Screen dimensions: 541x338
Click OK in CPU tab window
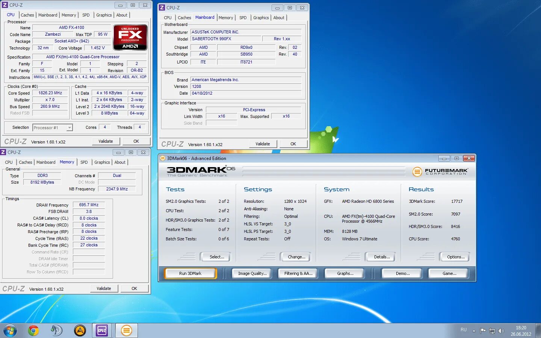136,141
